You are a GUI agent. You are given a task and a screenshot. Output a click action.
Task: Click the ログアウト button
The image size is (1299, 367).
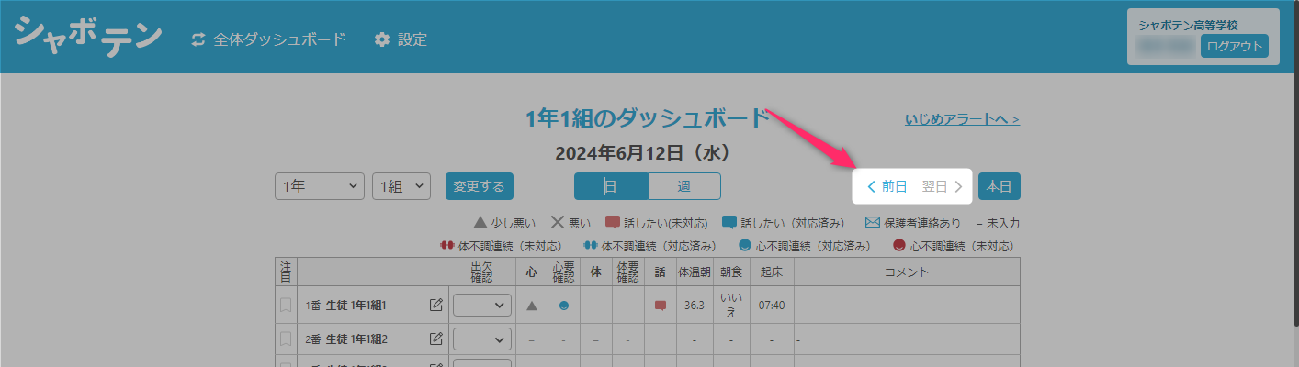tap(1234, 47)
